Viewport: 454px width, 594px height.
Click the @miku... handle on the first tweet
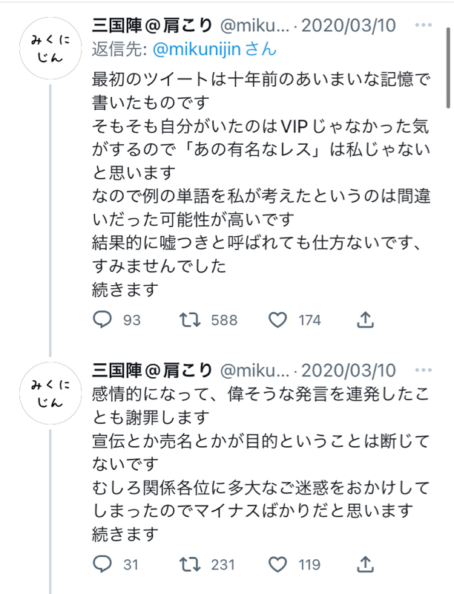click(253, 27)
